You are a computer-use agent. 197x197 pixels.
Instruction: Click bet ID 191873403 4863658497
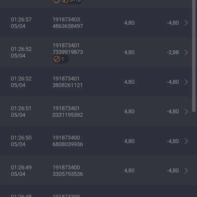67,23
